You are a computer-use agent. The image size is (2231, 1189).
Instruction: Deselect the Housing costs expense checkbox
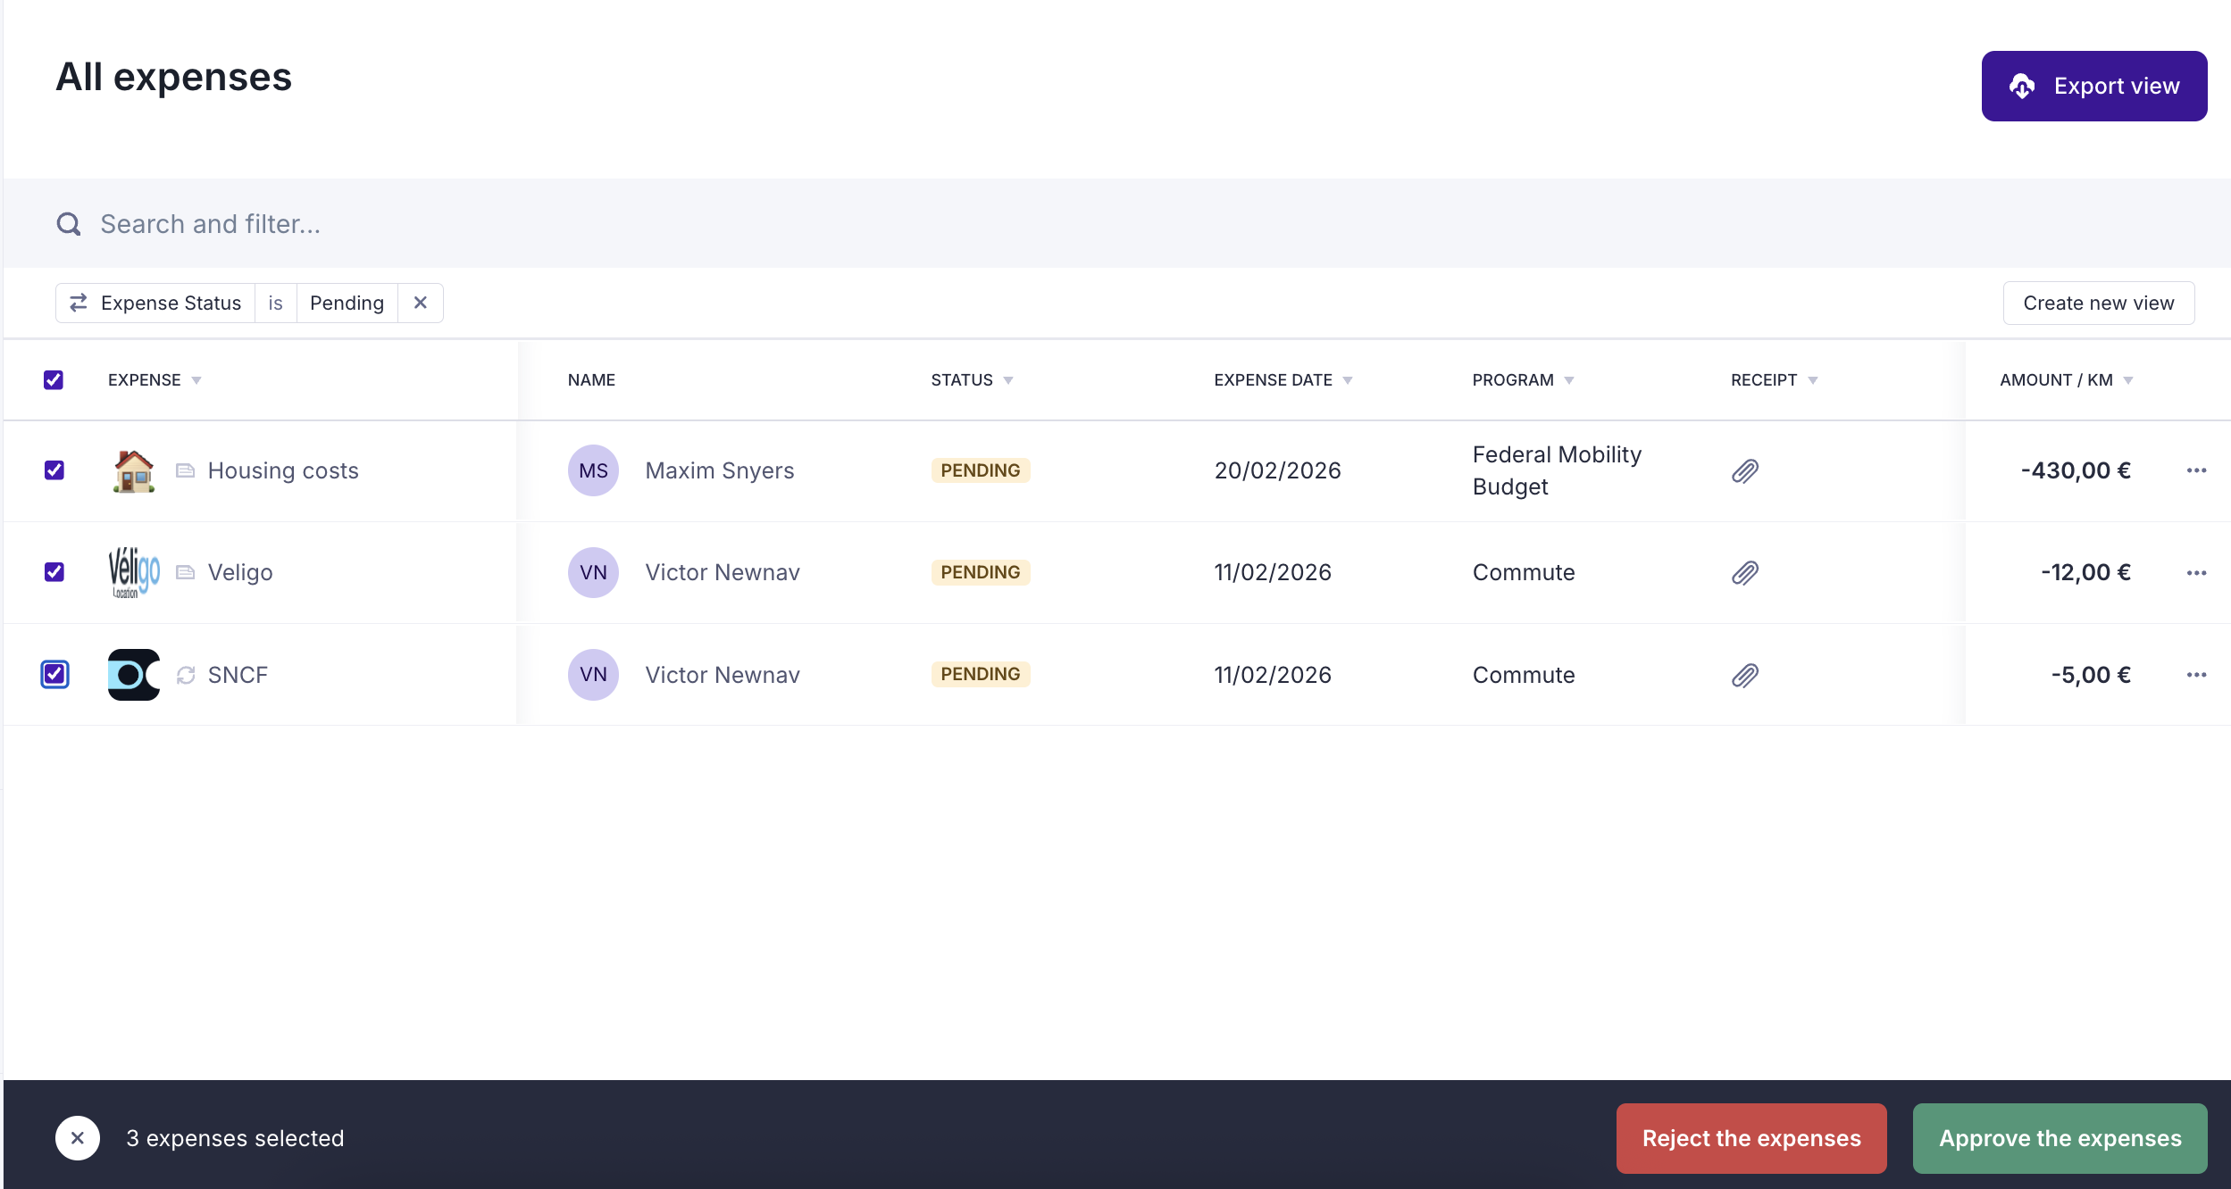click(x=54, y=470)
